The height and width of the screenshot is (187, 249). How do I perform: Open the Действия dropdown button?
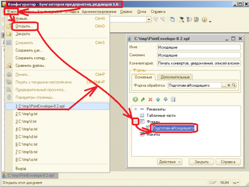coord(169,162)
